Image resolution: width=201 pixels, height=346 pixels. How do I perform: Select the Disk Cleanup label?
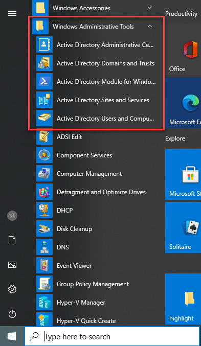tap(75, 229)
